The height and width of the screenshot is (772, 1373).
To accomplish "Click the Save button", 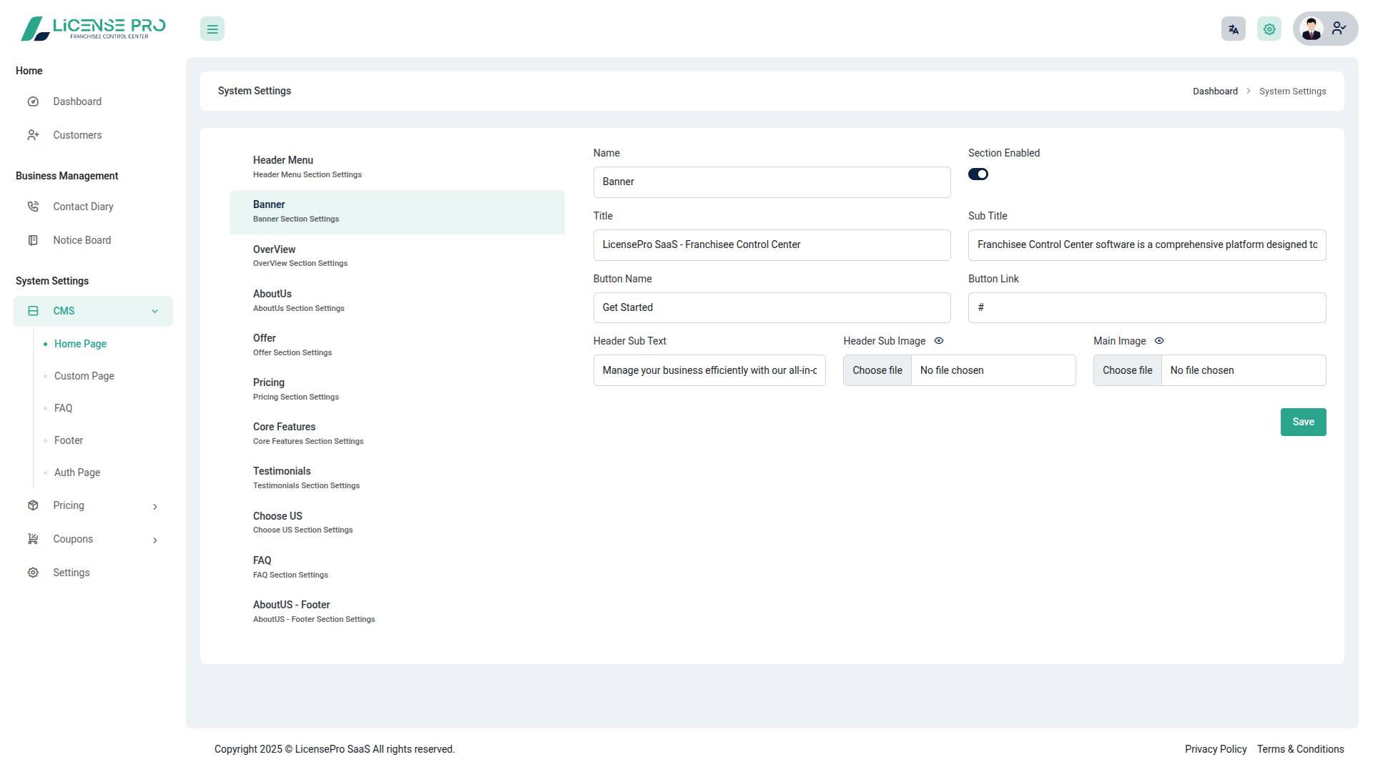I will point(1303,422).
